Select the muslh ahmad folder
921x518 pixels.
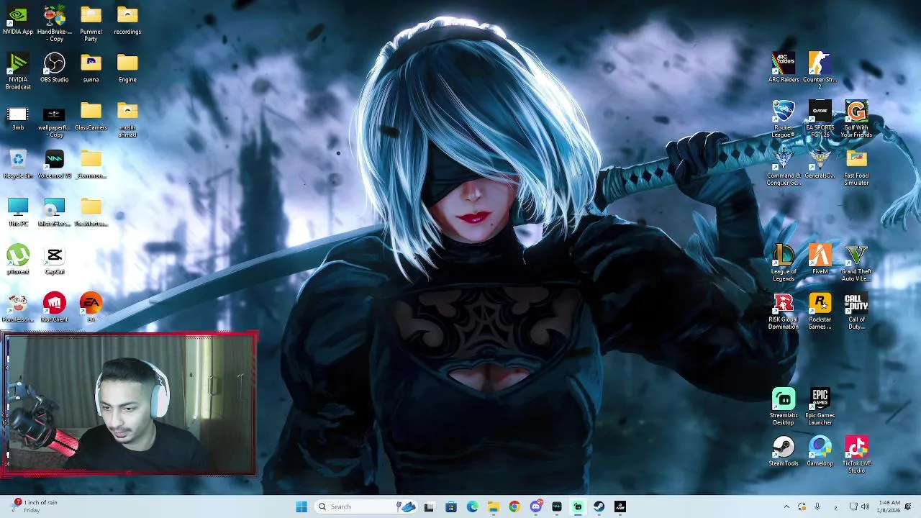(x=127, y=119)
